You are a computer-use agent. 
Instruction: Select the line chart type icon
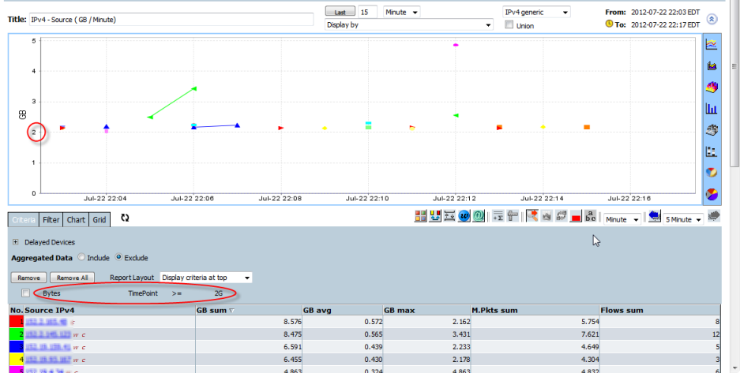712,44
